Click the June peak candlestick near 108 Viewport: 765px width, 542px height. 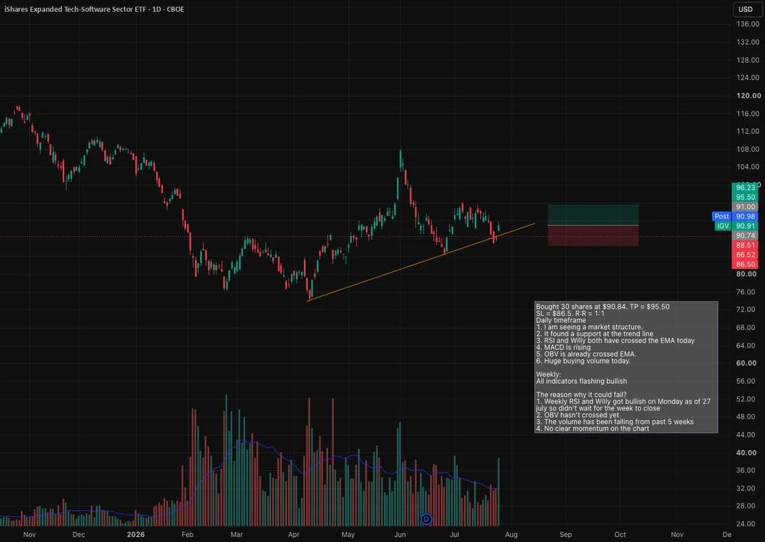[400, 160]
